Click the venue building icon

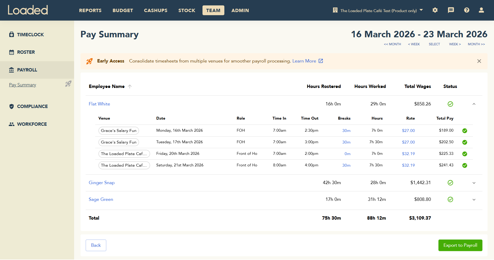tap(335, 10)
